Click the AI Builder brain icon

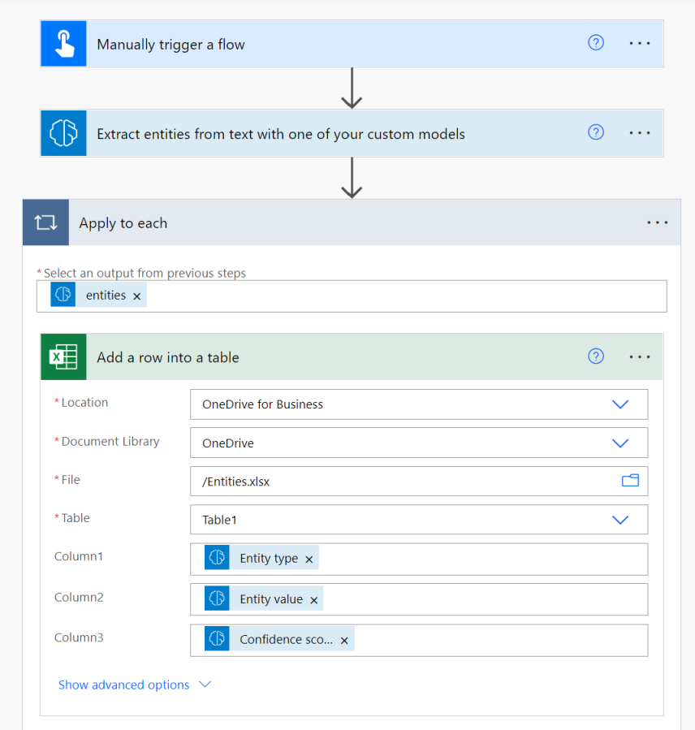(63, 132)
